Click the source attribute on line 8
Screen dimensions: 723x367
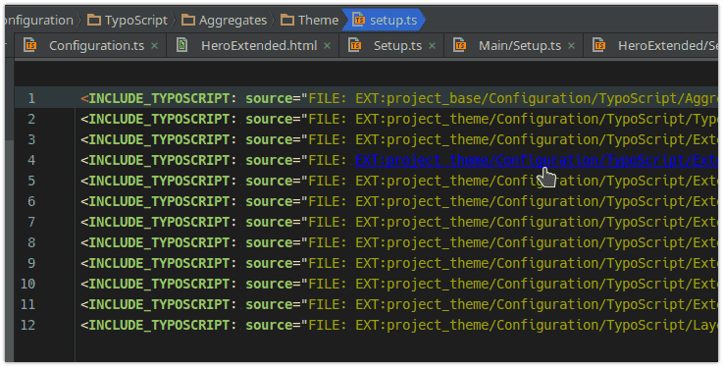pos(269,242)
